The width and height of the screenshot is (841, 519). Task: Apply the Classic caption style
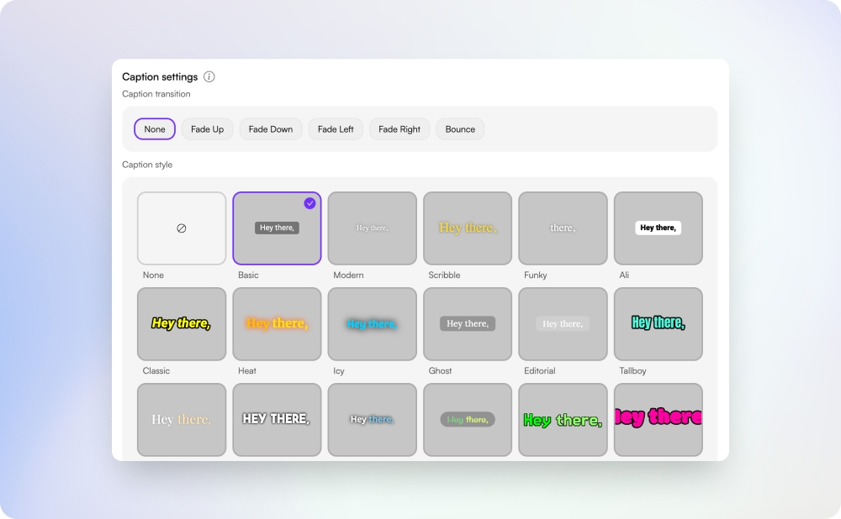point(182,323)
